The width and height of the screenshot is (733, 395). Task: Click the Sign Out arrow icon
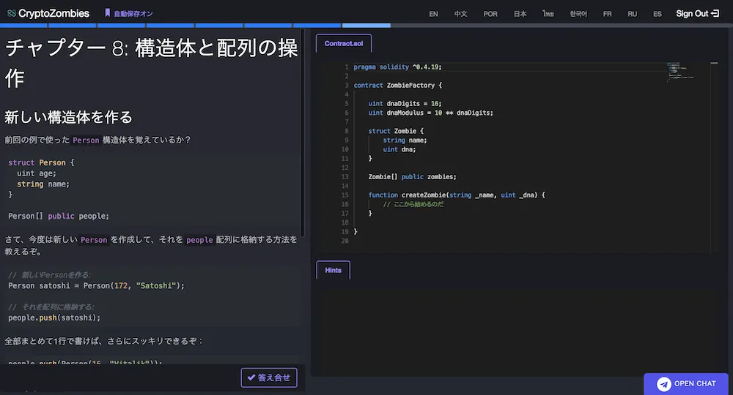(x=715, y=13)
